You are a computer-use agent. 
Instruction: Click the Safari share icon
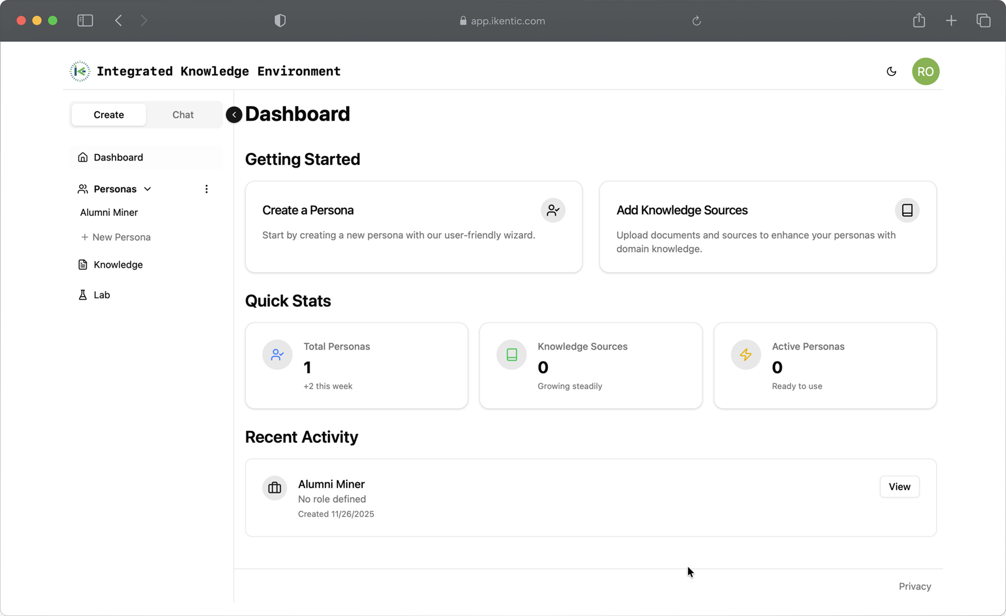pos(919,20)
